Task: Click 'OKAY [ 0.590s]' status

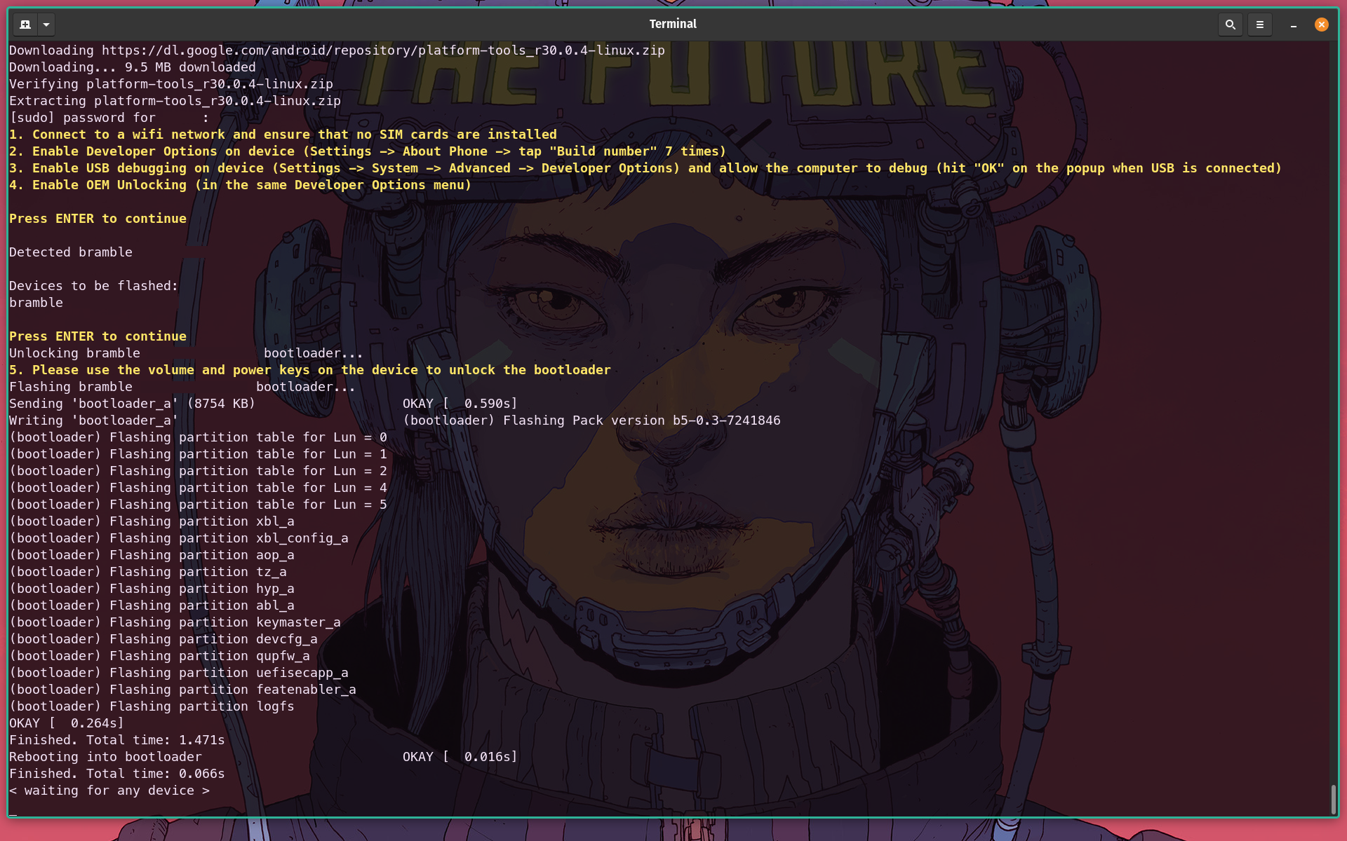Action: 460,404
